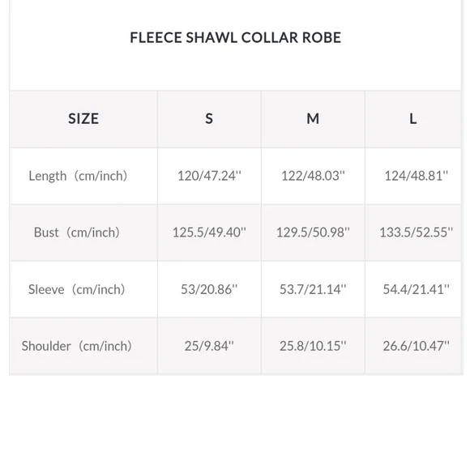Click the FLEECE SHAWL COLLAR ROBE title
The image size is (470, 469).
235,38
